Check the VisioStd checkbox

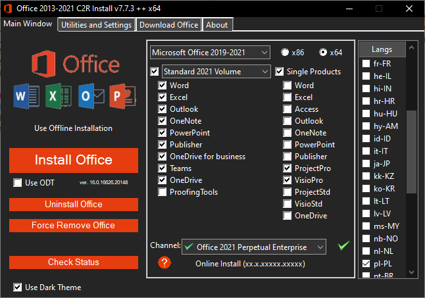coord(287,204)
